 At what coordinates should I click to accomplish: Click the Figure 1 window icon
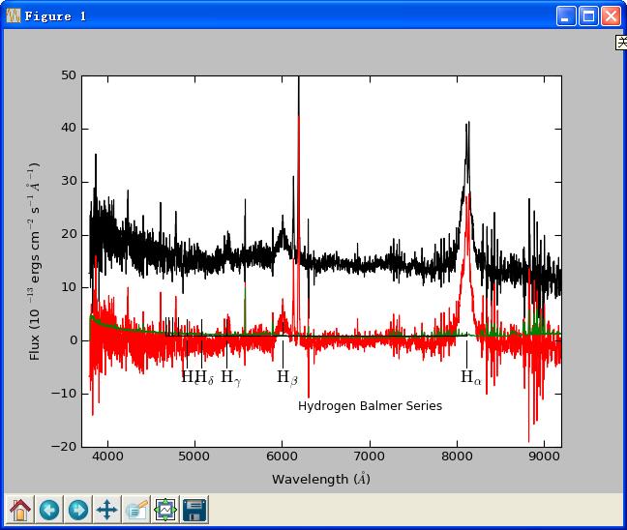click(x=14, y=16)
